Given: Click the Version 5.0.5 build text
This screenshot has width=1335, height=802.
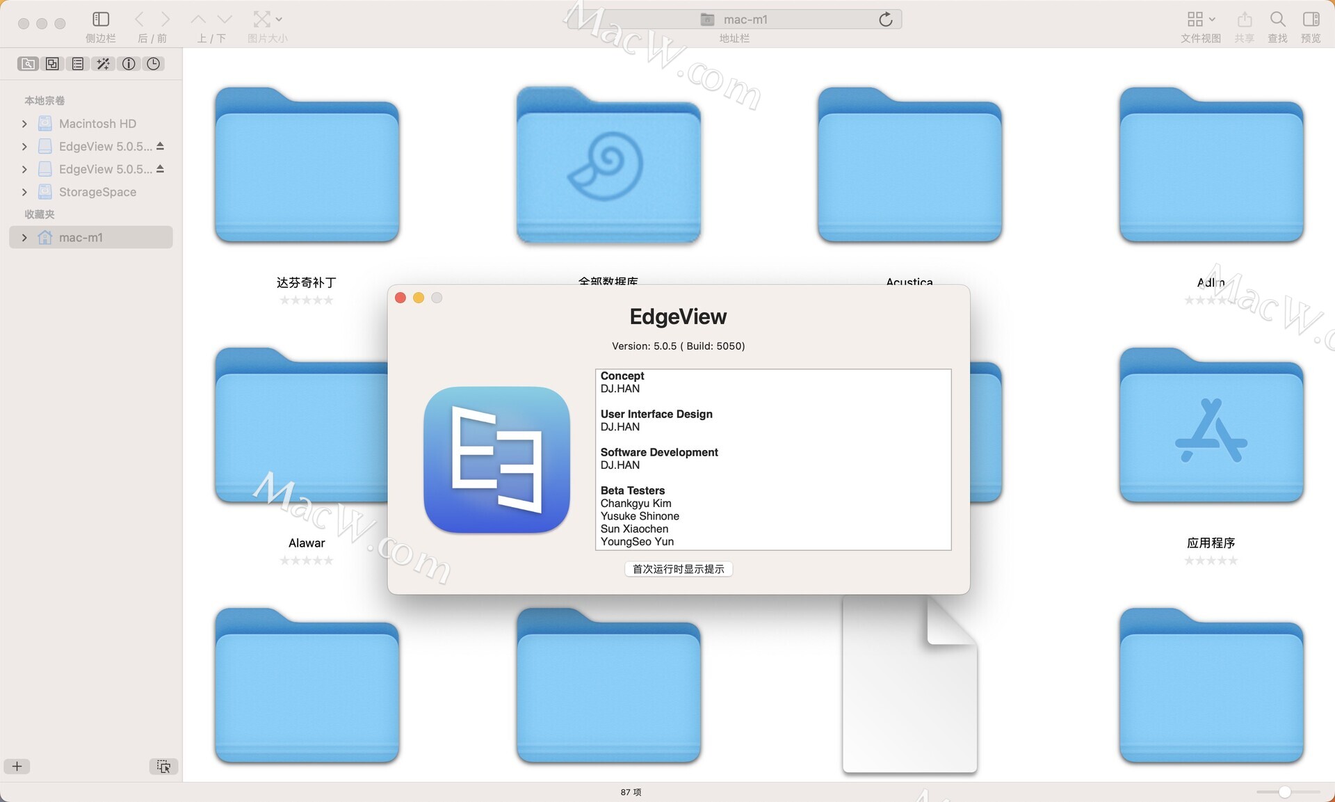Looking at the screenshot, I should click(x=679, y=346).
